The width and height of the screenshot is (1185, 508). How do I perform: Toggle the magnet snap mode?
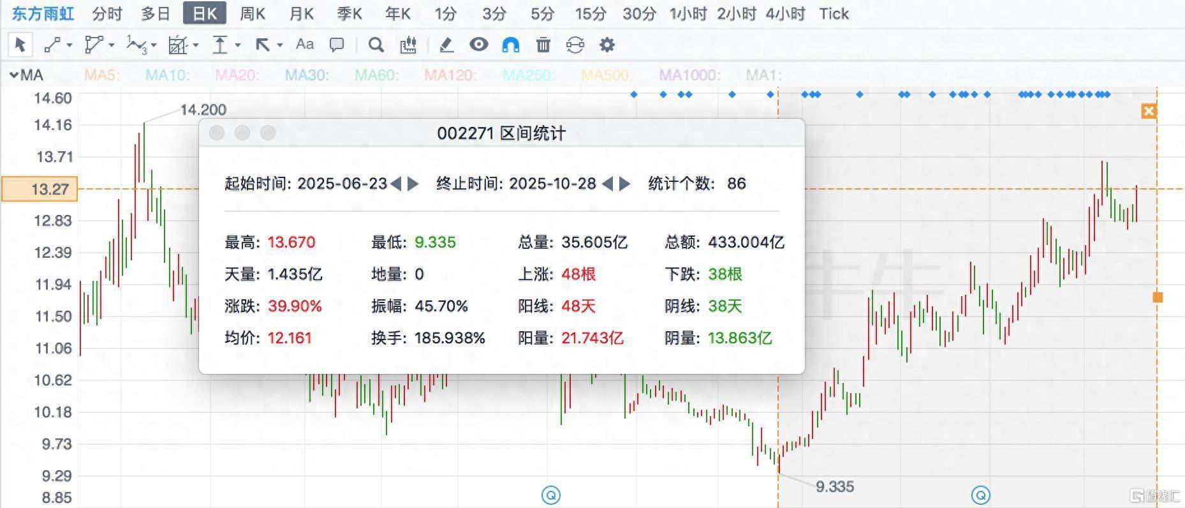[511, 45]
